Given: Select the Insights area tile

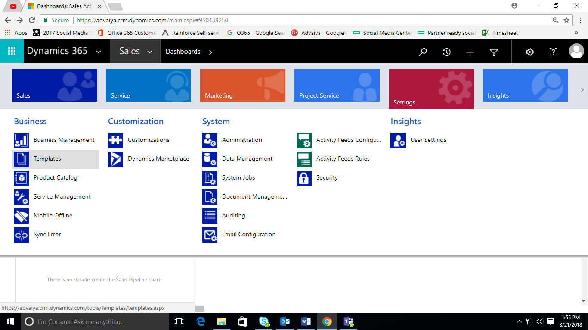Looking at the screenshot, I should coord(526,85).
